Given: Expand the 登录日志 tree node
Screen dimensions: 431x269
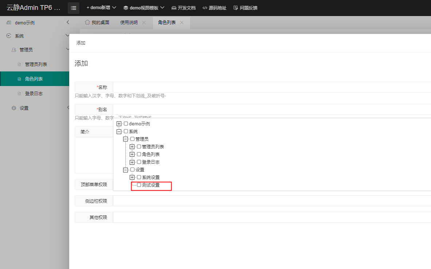Looking at the screenshot, I should tap(132, 162).
